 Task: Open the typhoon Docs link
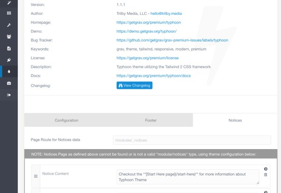pos(154,76)
